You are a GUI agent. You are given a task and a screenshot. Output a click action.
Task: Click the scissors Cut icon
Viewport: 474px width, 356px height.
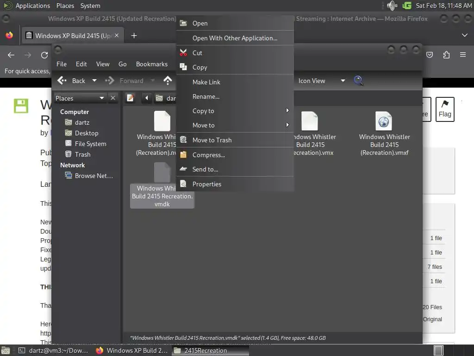point(183,53)
